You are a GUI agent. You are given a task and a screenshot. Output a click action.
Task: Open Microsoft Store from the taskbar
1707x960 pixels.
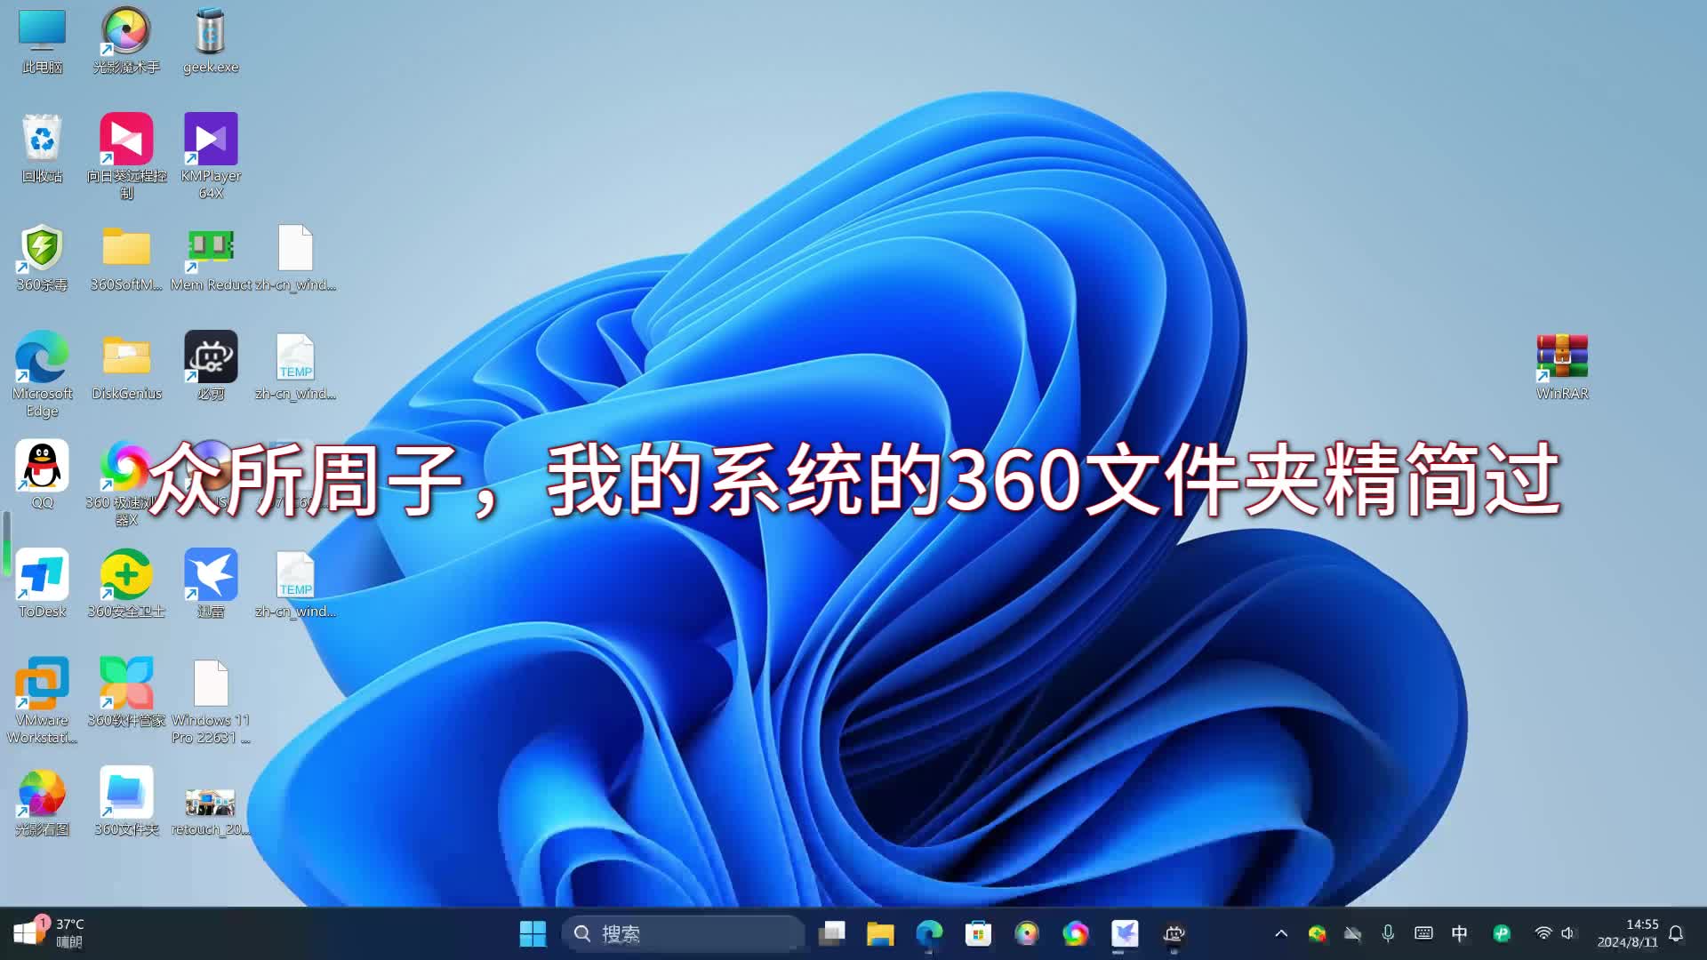pyautogui.click(x=978, y=933)
